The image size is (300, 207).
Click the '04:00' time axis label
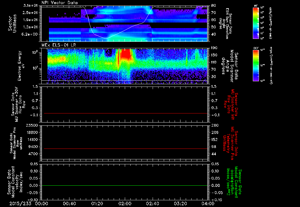208,203
